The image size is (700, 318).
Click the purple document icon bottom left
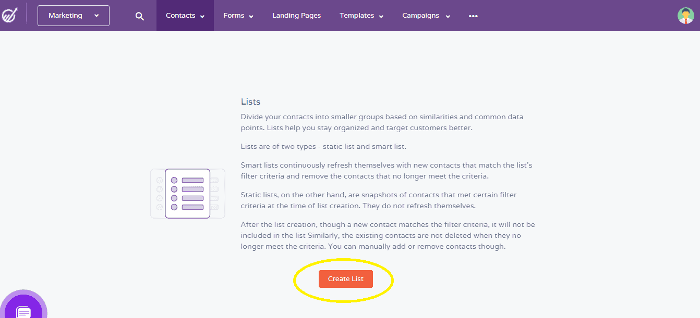[24, 311]
